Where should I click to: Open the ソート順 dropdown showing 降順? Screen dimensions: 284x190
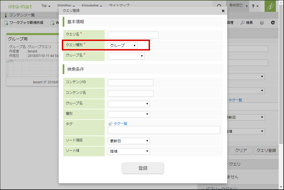(129, 152)
